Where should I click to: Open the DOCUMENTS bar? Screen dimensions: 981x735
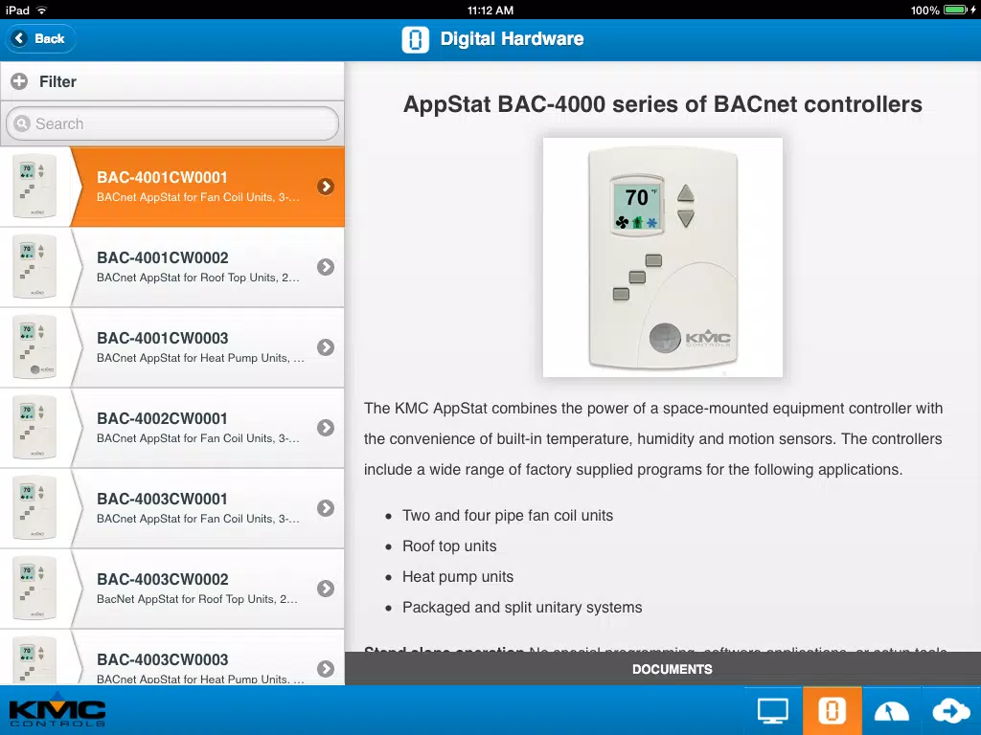click(x=663, y=669)
